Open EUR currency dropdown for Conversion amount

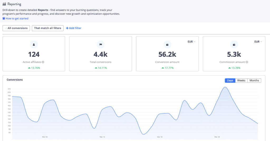pyautogui.click(x=192, y=42)
